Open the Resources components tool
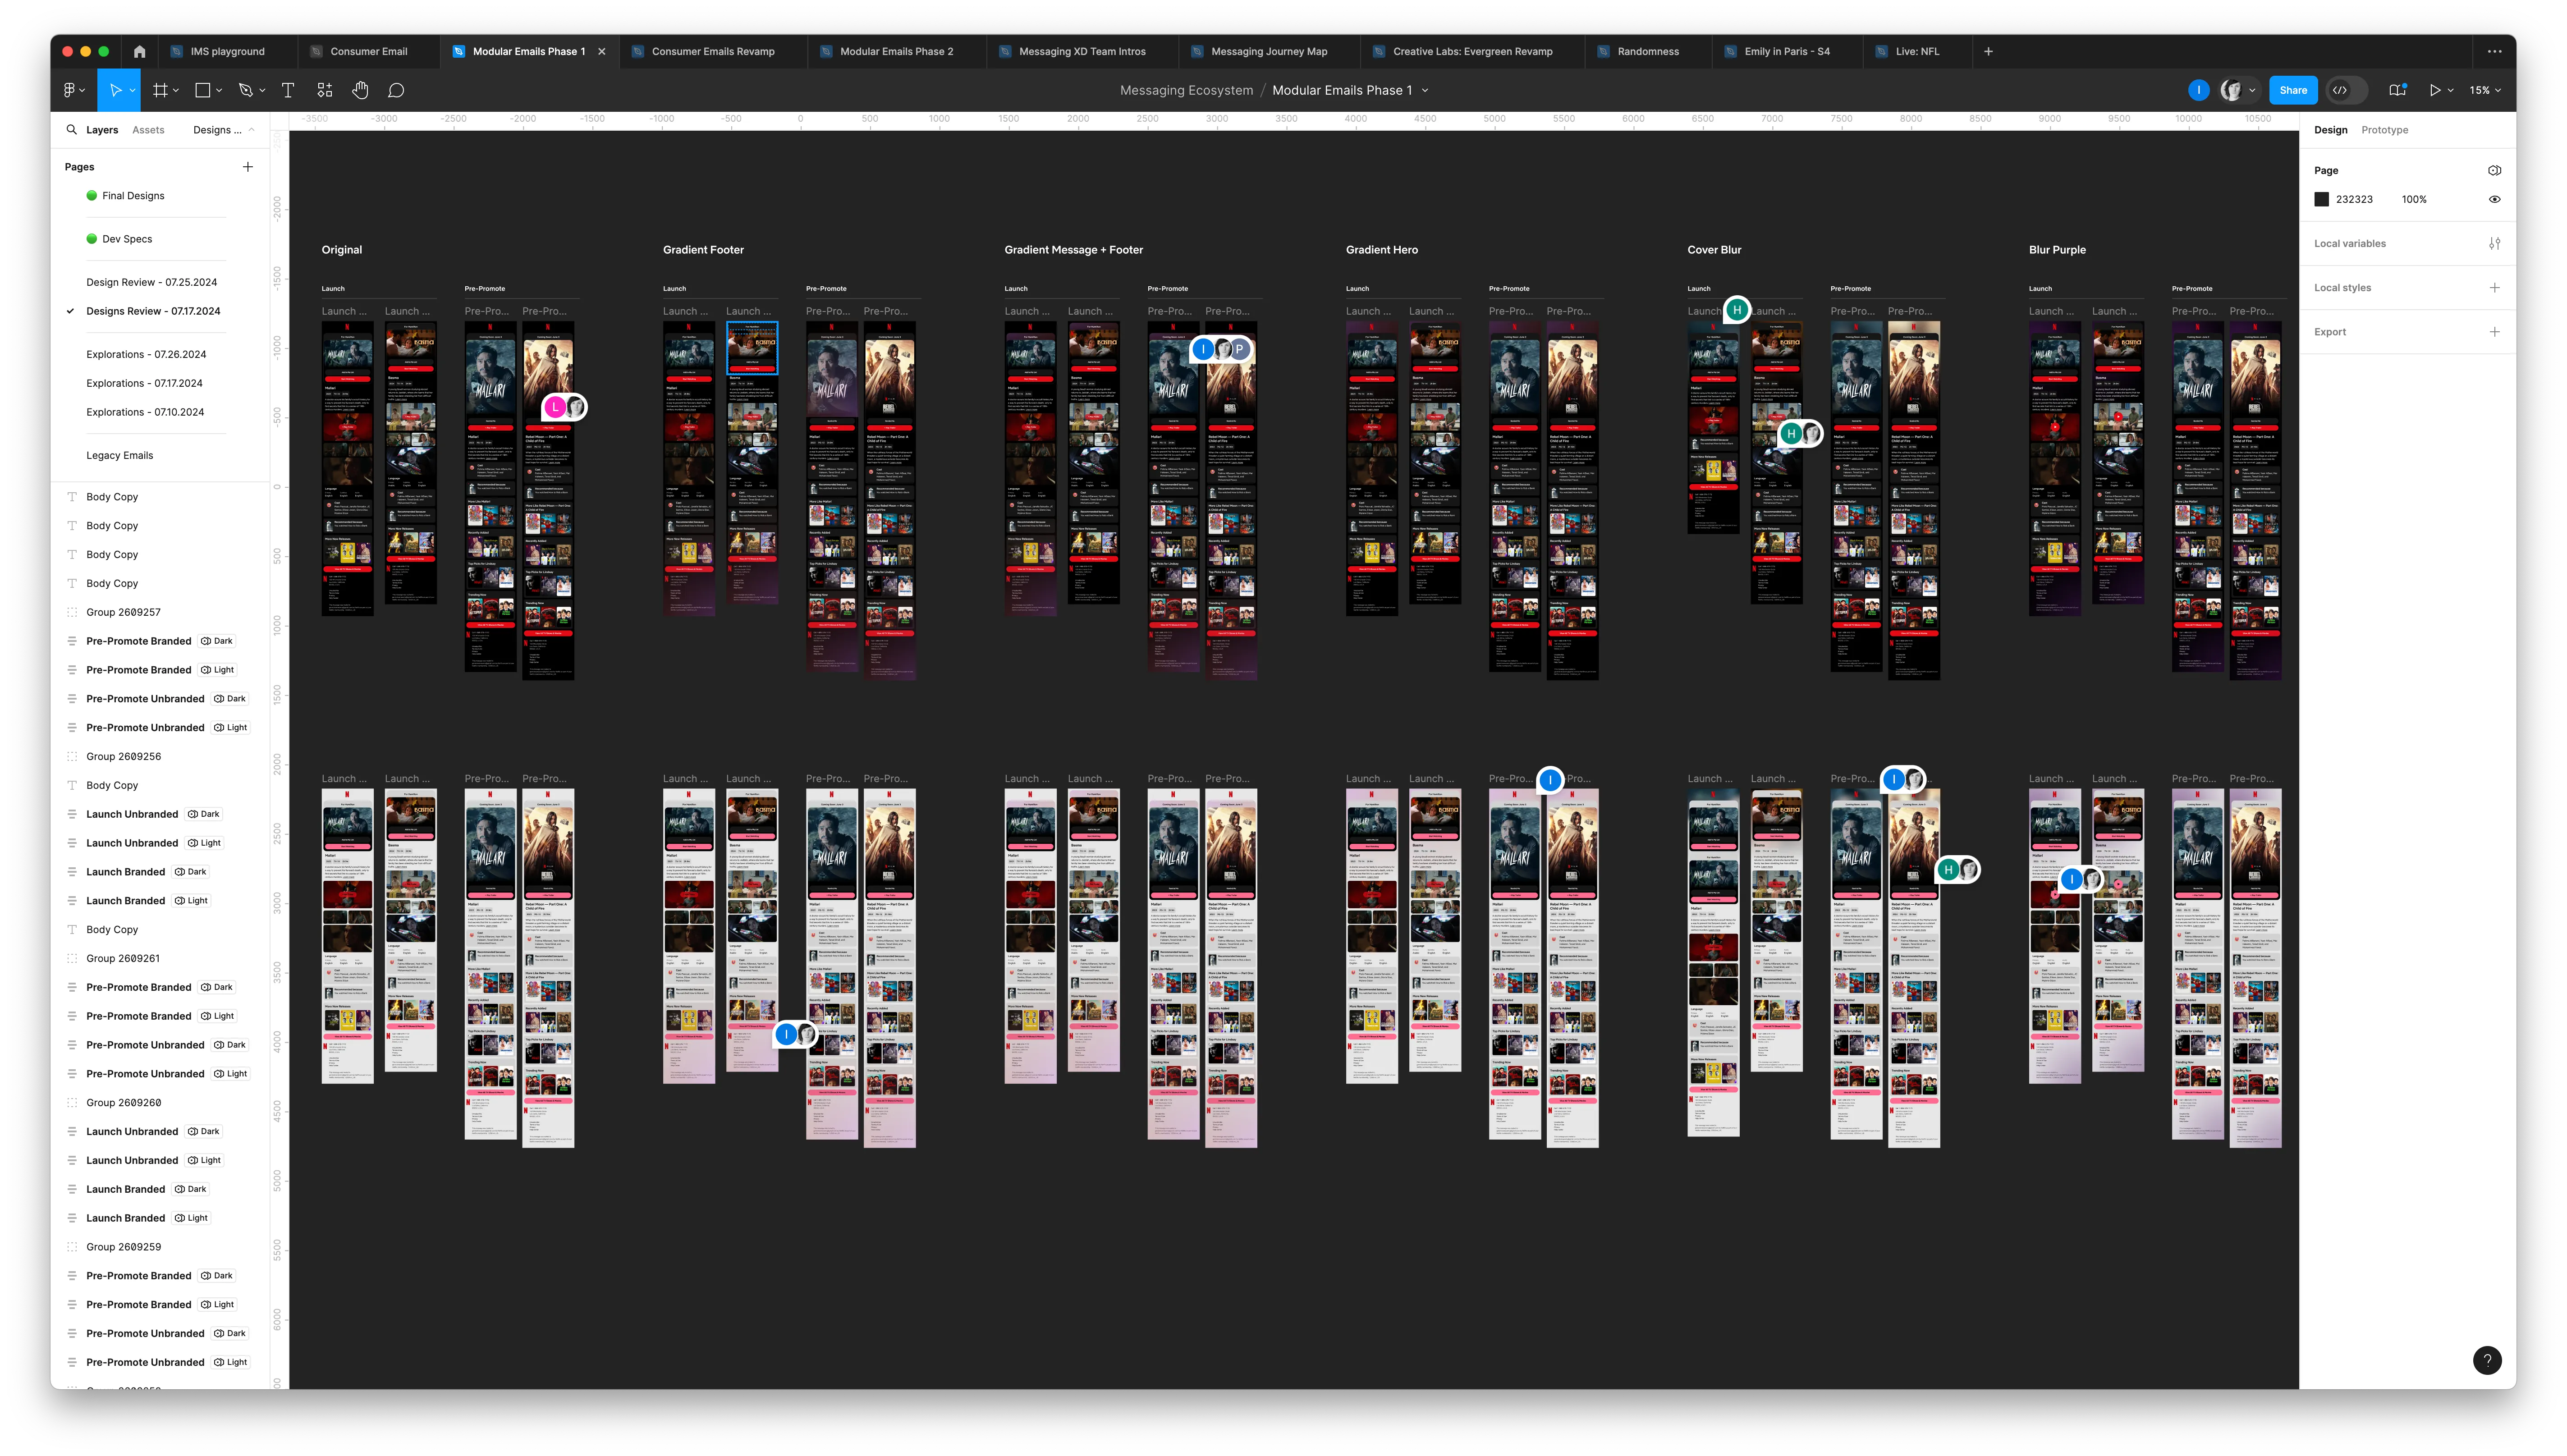This screenshot has height=1456, width=2567. pyautogui.click(x=324, y=90)
